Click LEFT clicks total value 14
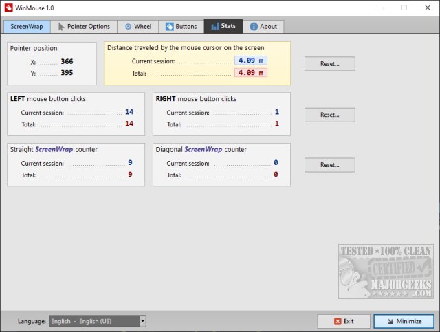This screenshot has height=332, width=440. 129,124
